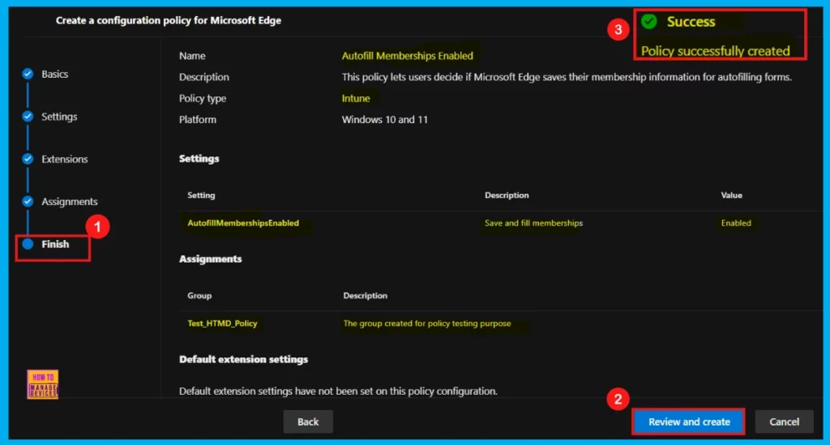830x445 pixels.
Task: Click the Finish step circle icon
Action: 28,244
